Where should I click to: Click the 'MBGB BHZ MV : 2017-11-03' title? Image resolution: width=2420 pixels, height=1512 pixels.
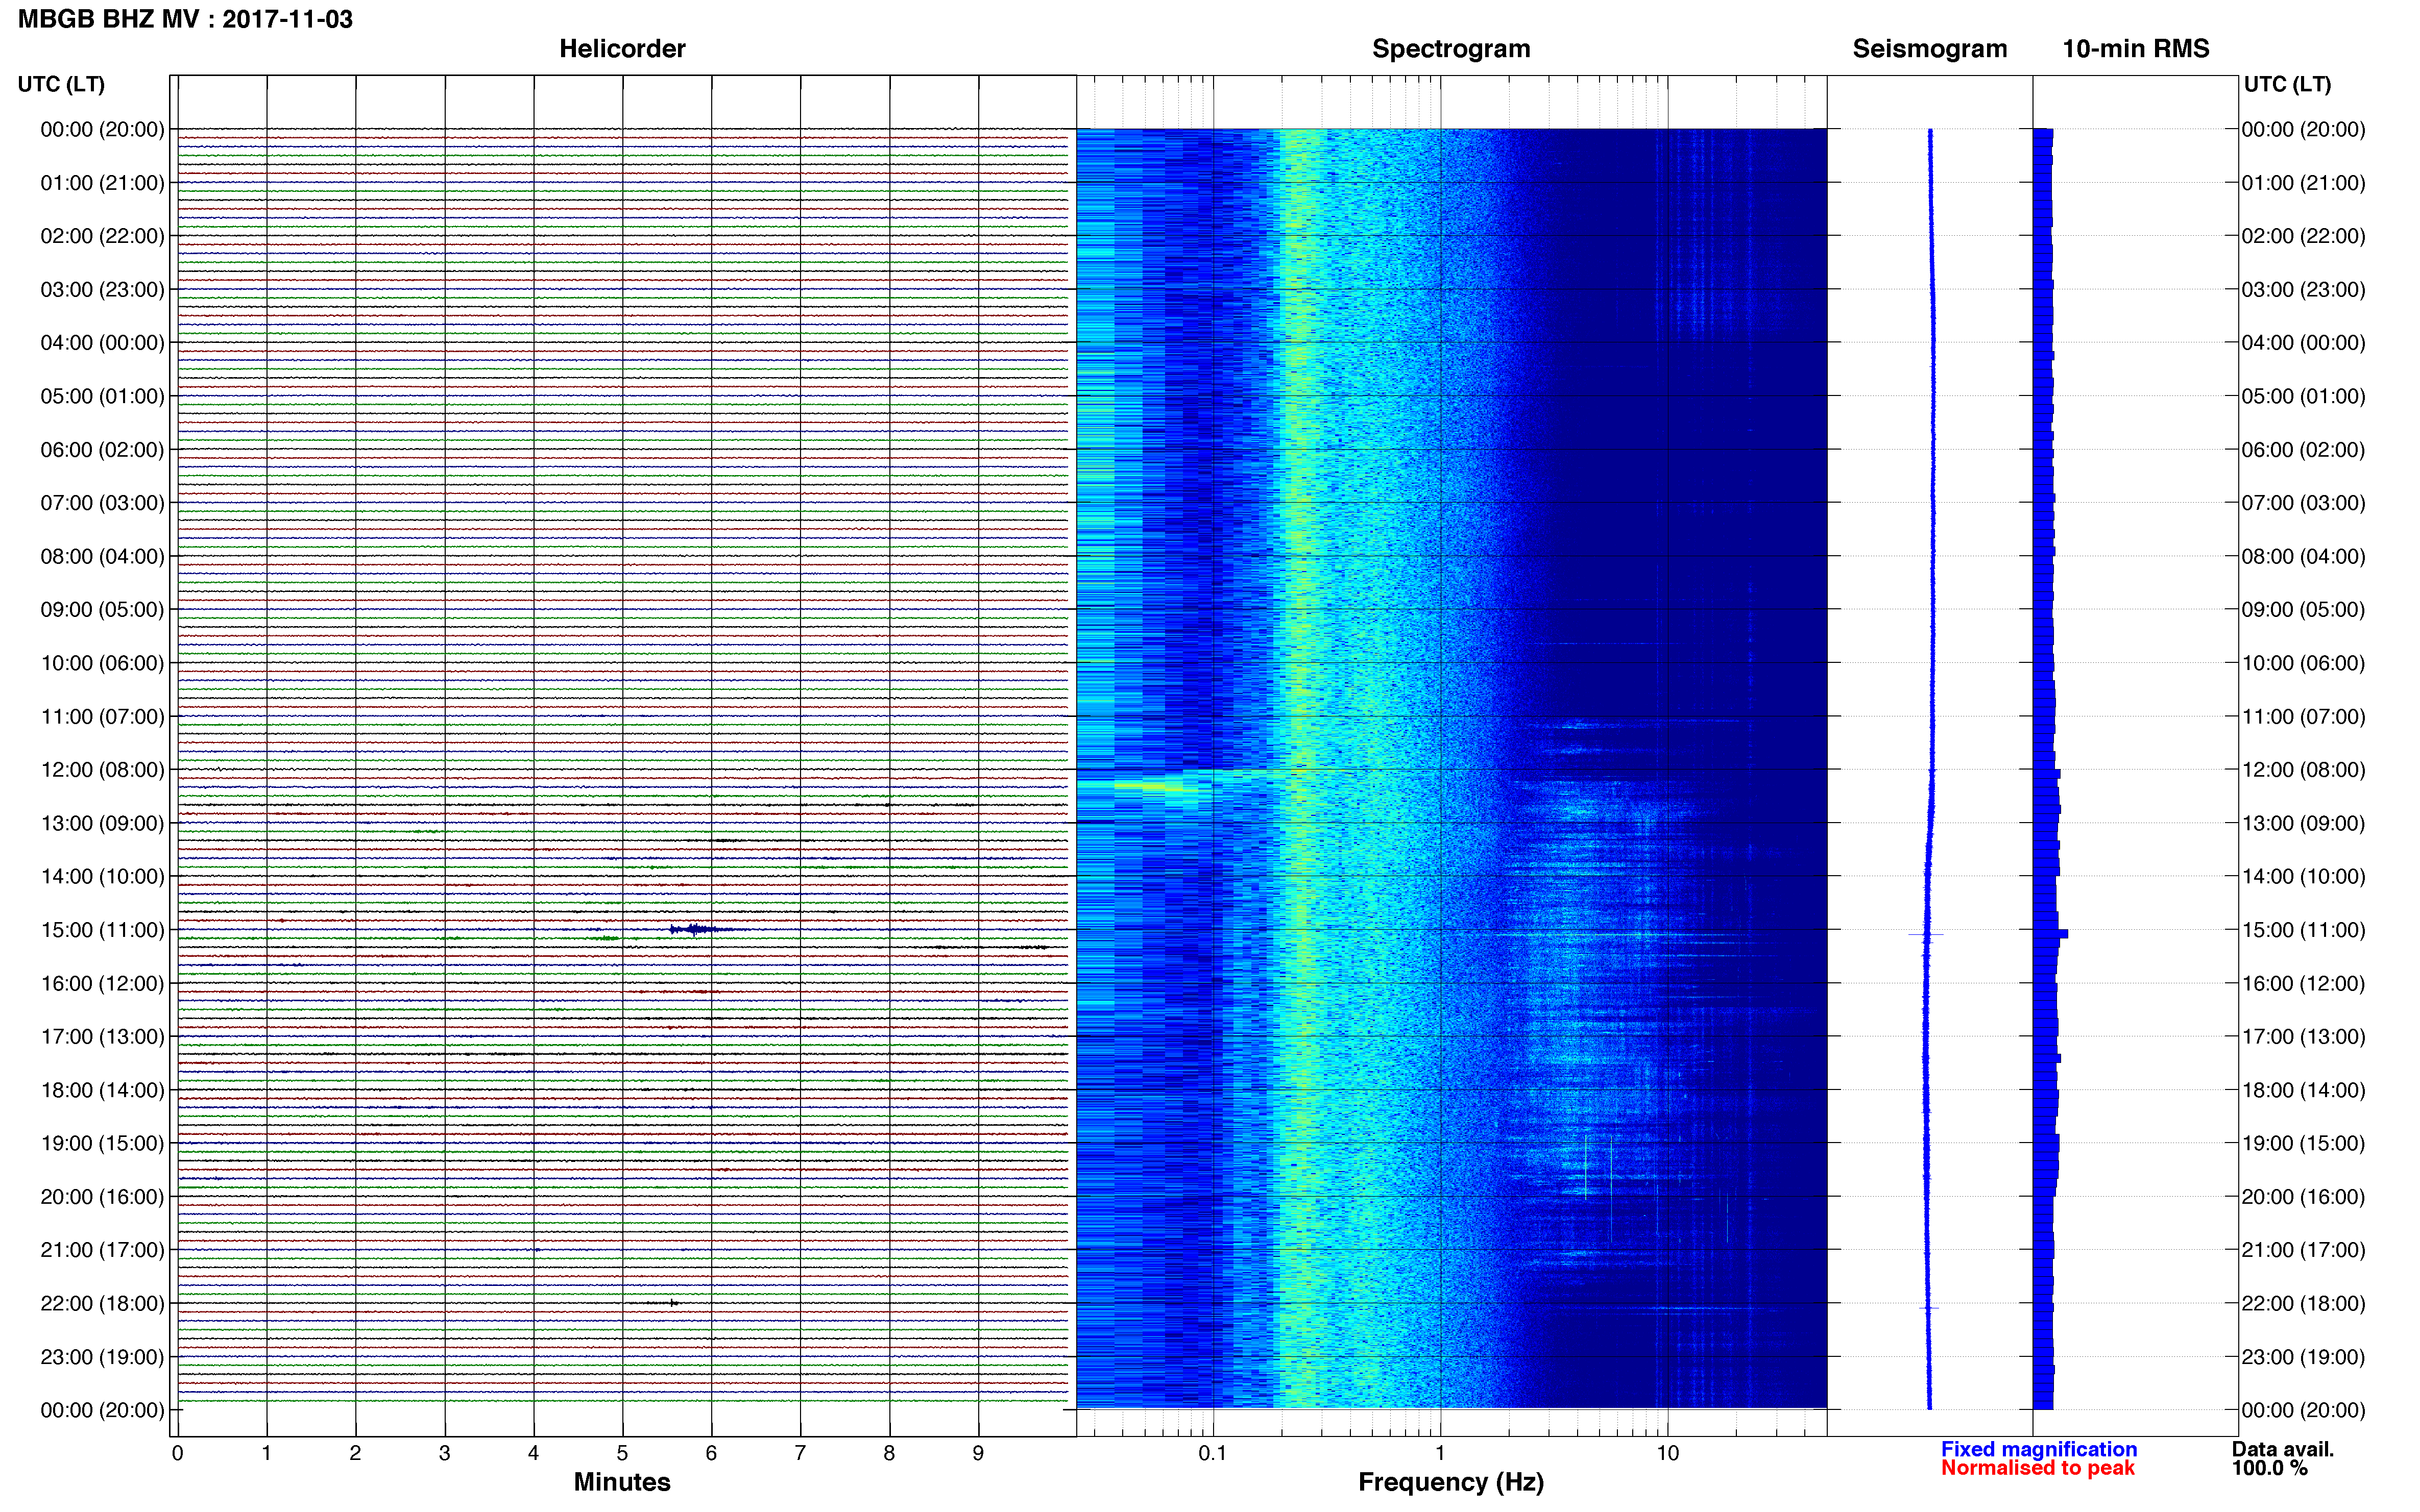click(x=185, y=19)
